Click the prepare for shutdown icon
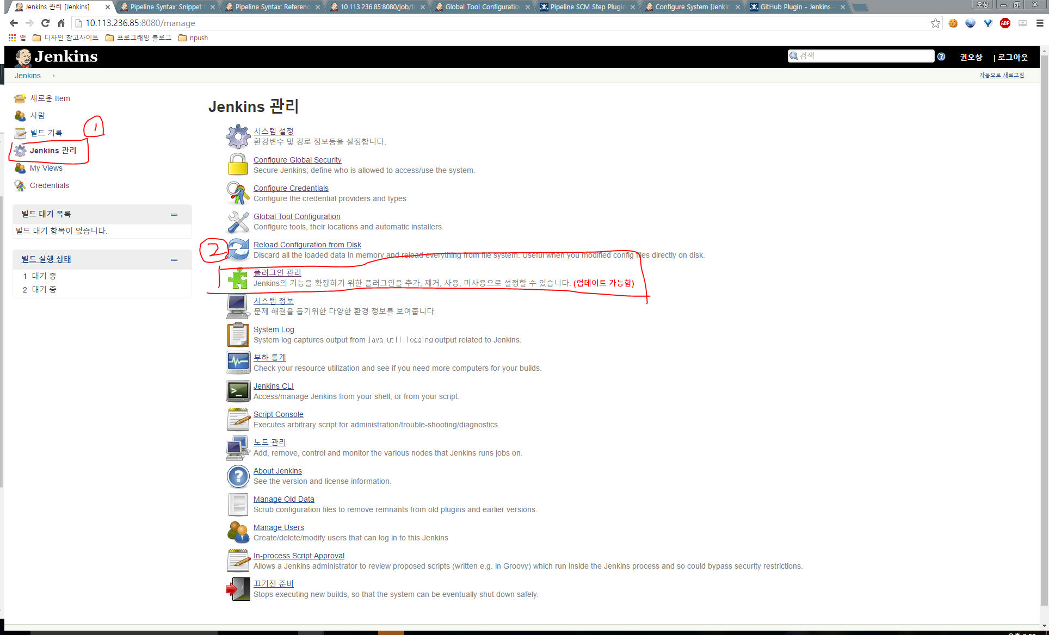This screenshot has width=1049, height=635. click(238, 589)
